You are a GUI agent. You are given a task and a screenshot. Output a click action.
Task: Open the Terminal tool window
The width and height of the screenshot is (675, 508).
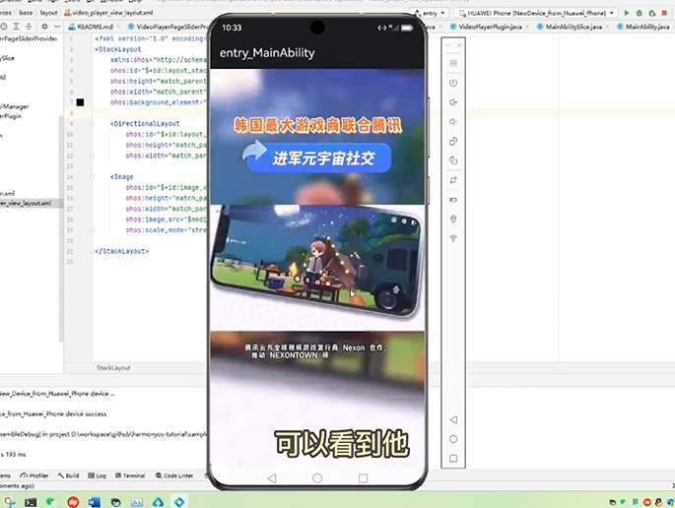coord(130,476)
